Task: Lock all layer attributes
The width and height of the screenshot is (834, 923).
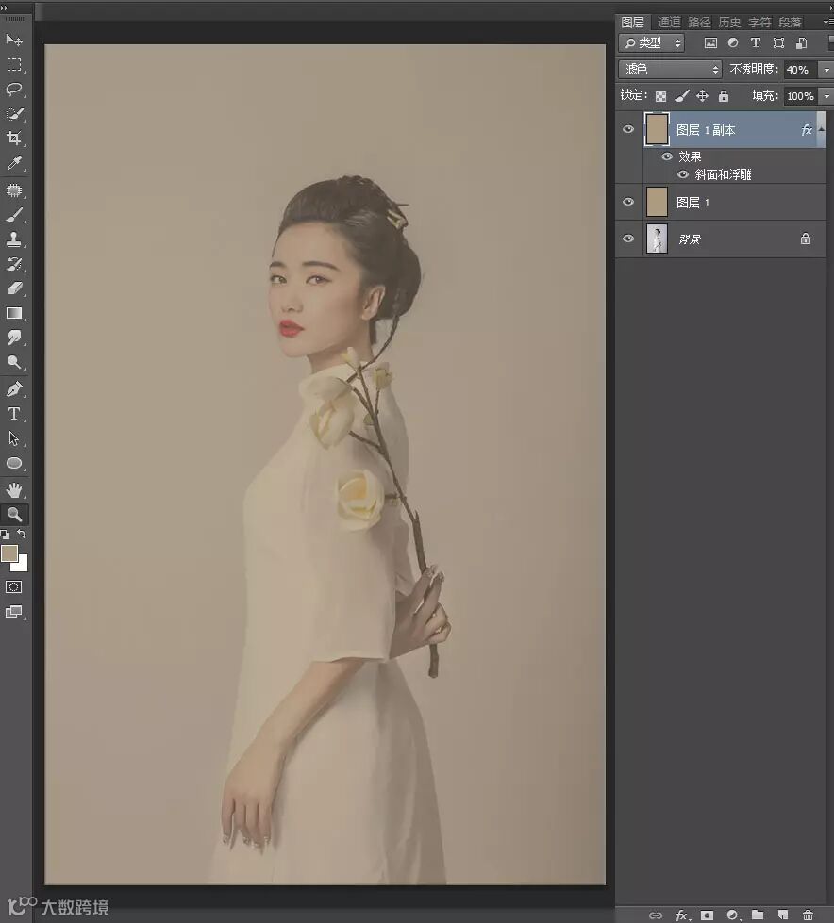Action: [724, 96]
